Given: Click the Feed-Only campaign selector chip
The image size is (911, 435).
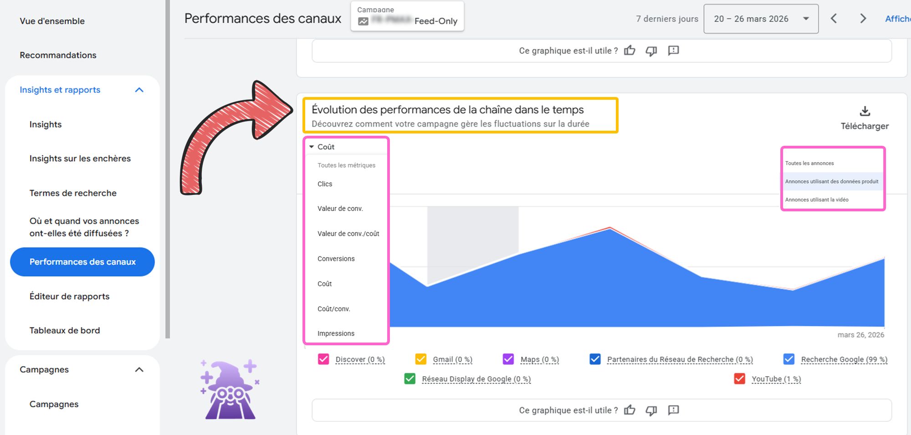Looking at the screenshot, I should [x=407, y=17].
